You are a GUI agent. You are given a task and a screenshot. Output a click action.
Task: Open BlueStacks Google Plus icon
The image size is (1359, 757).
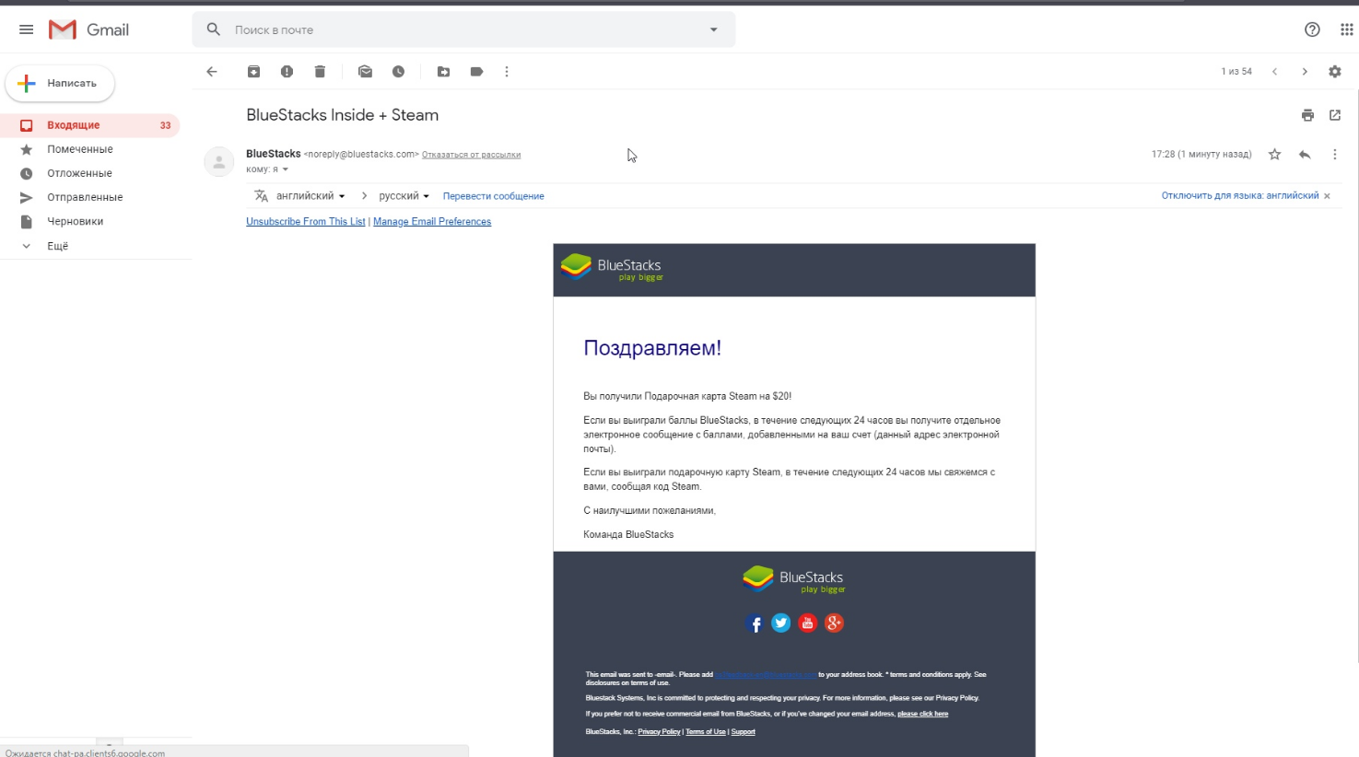tap(834, 623)
